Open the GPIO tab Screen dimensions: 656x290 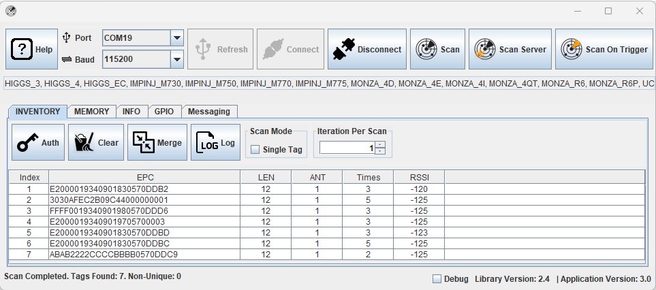(x=164, y=112)
